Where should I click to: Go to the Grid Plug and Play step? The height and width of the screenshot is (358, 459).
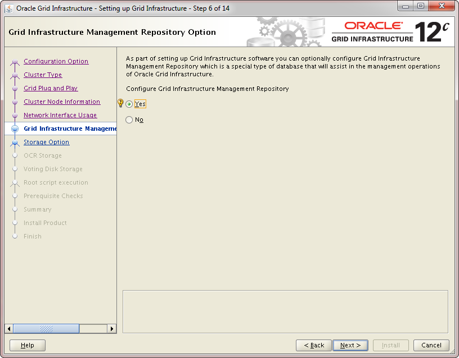click(x=51, y=89)
